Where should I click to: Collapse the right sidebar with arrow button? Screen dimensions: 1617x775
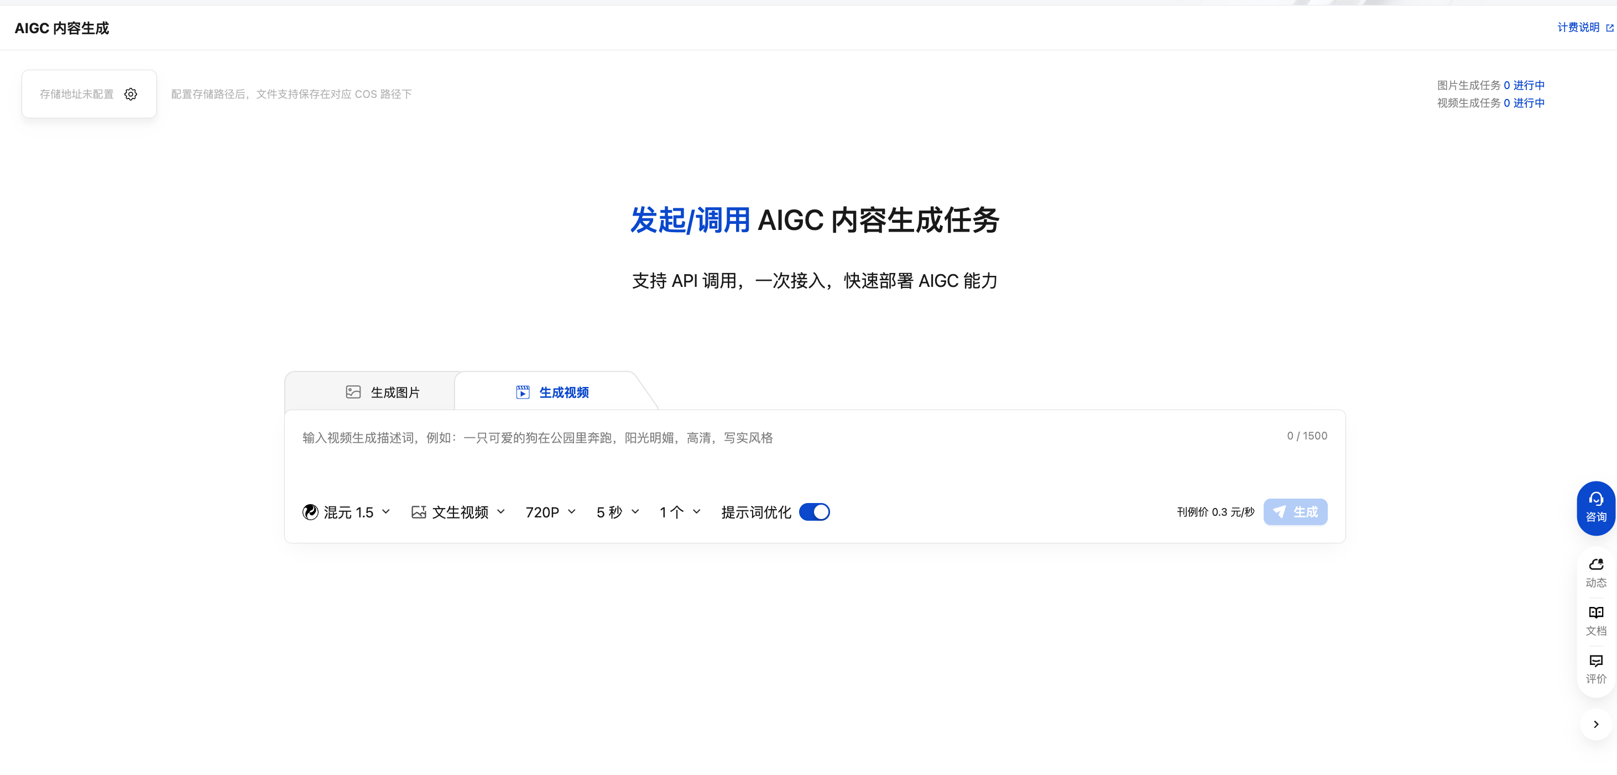[1595, 724]
